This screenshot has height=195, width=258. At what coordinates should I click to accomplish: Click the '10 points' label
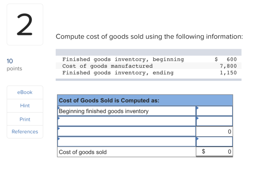pos(14,65)
